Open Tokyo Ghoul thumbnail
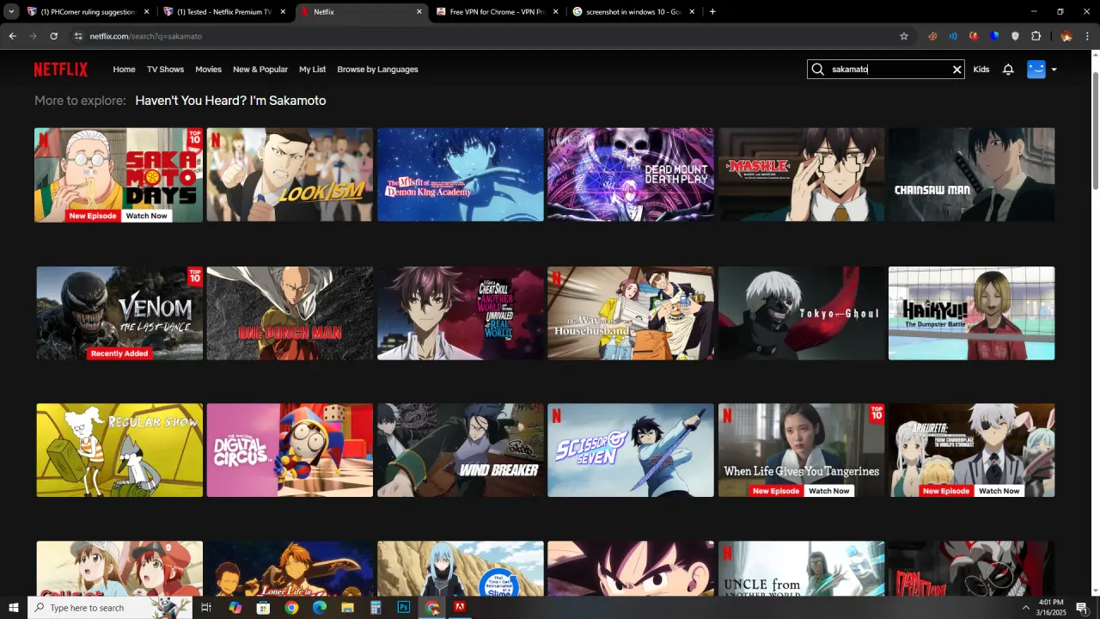Image resolution: width=1100 pixels, height=619 pixels. 801,313
